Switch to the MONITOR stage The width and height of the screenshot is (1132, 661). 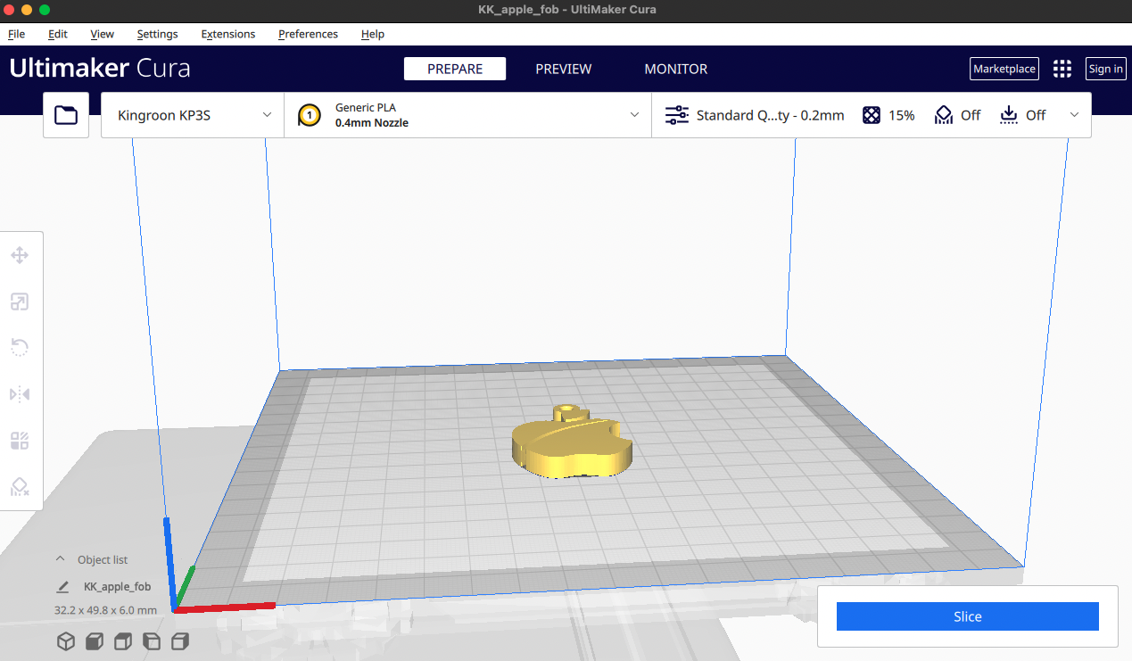[x=676, y=69]
